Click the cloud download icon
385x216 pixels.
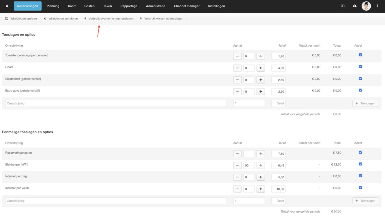[355, 6]
